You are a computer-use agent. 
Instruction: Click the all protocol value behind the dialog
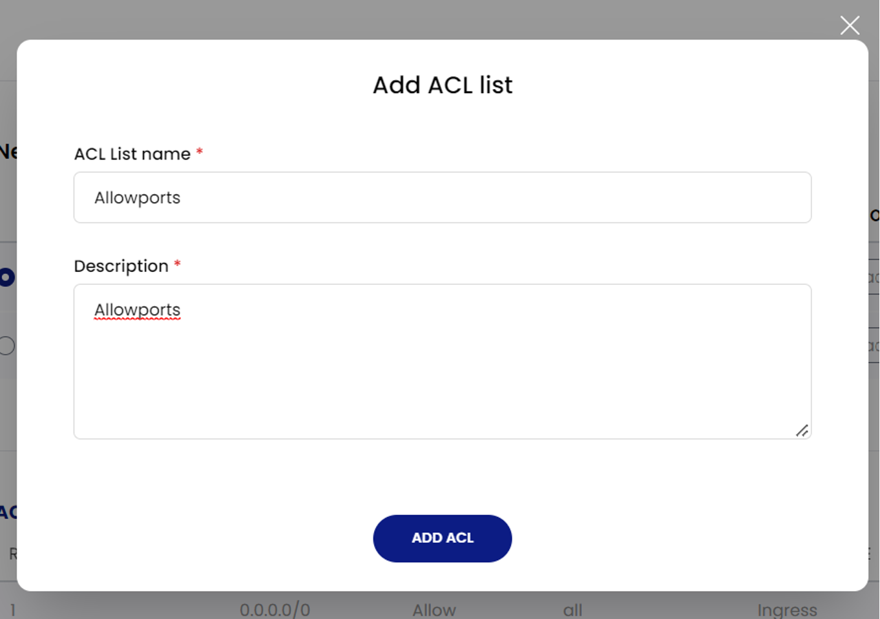(x=572, y=610)
